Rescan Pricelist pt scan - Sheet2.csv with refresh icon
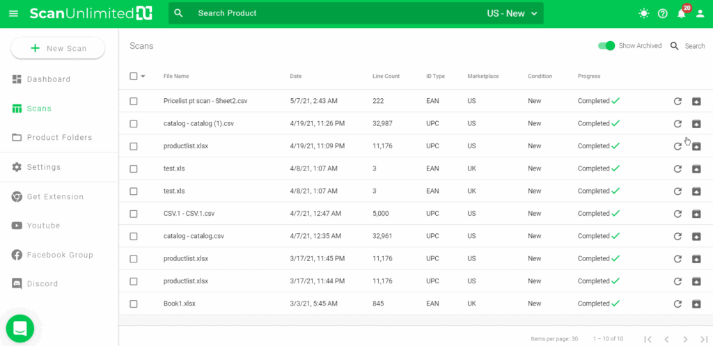713x346 pixels. pyautogui.click(x=677, y=102)
